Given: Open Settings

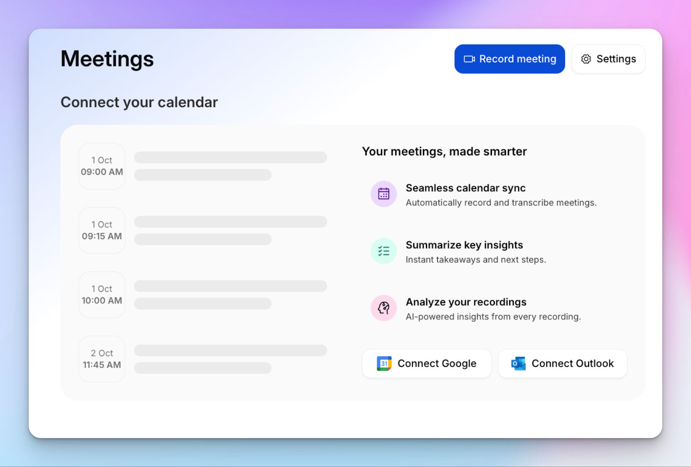Looking at the screenshot, I should [x=608, y=59].
